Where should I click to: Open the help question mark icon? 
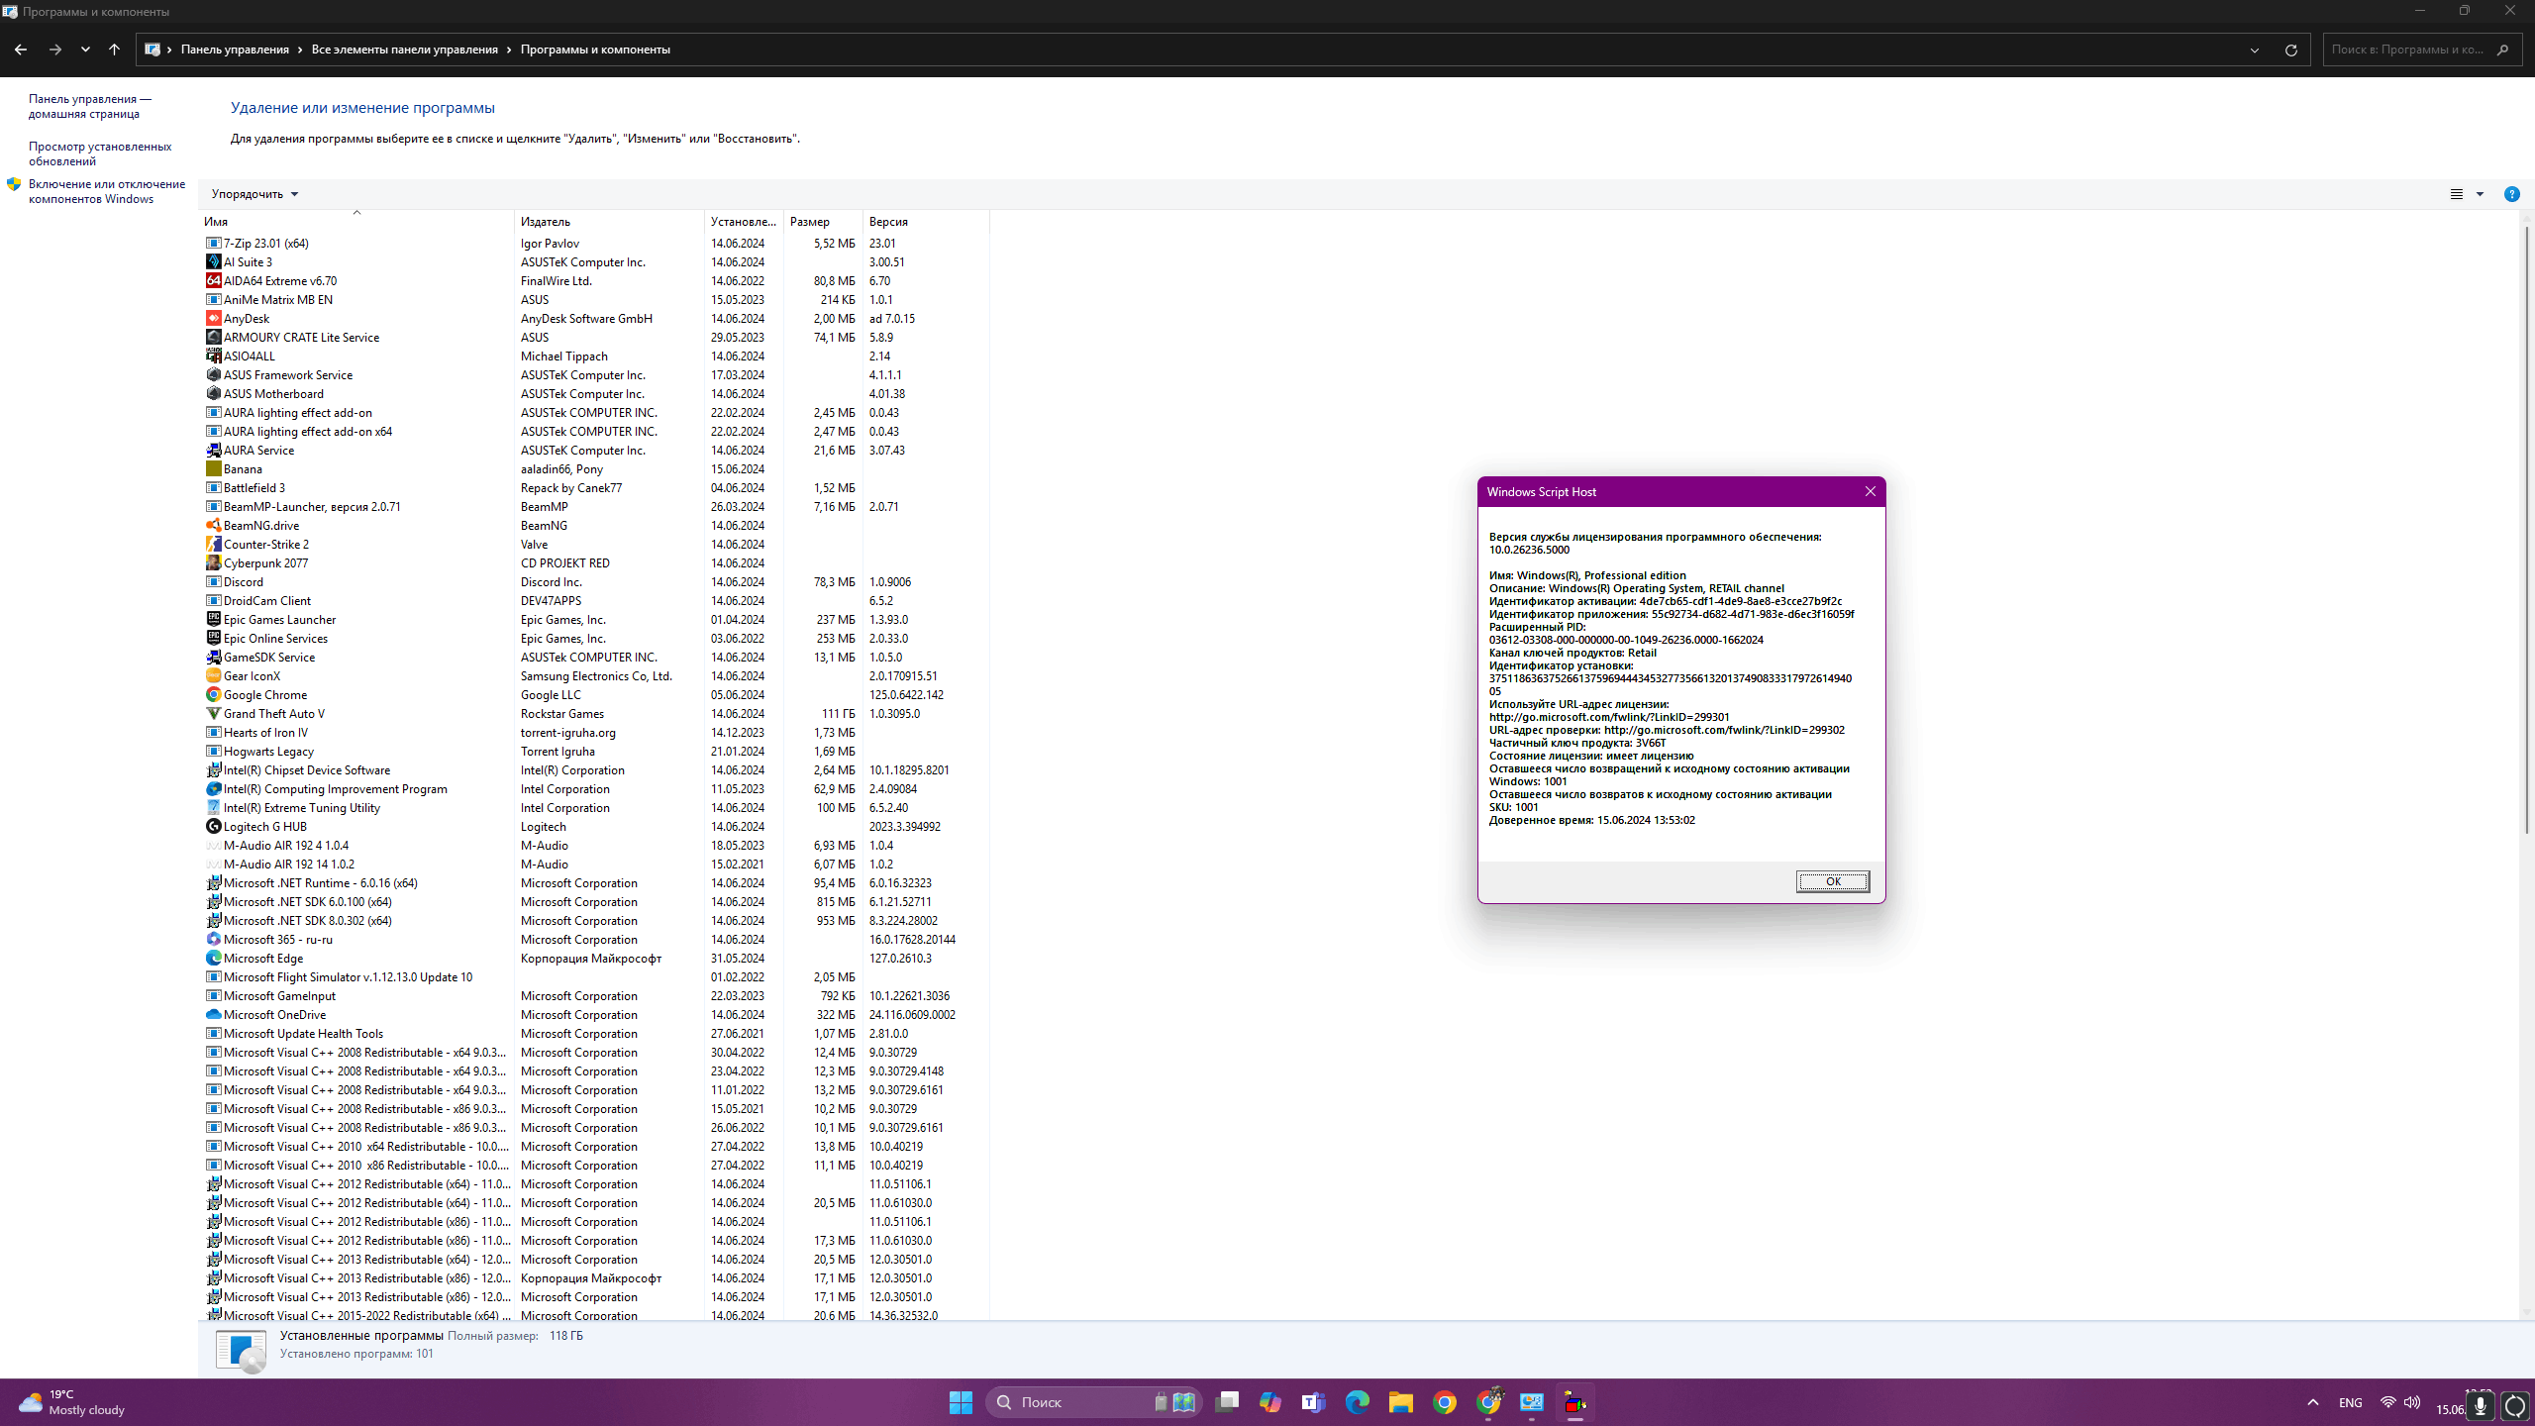[2511, 194]
